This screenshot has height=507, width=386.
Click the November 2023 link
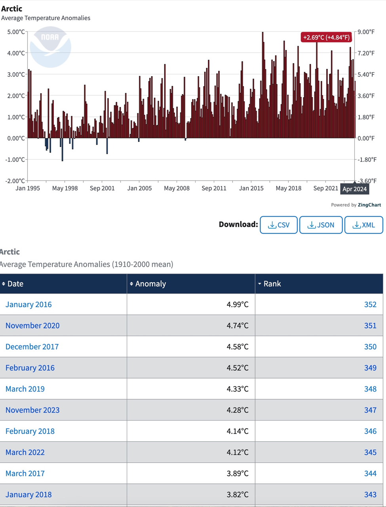(x=32, y=410)
